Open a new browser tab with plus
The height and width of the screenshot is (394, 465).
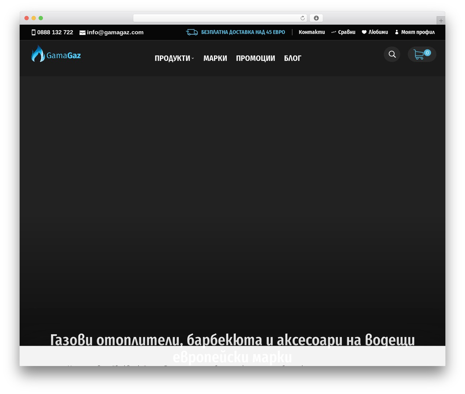coord(441,21)
